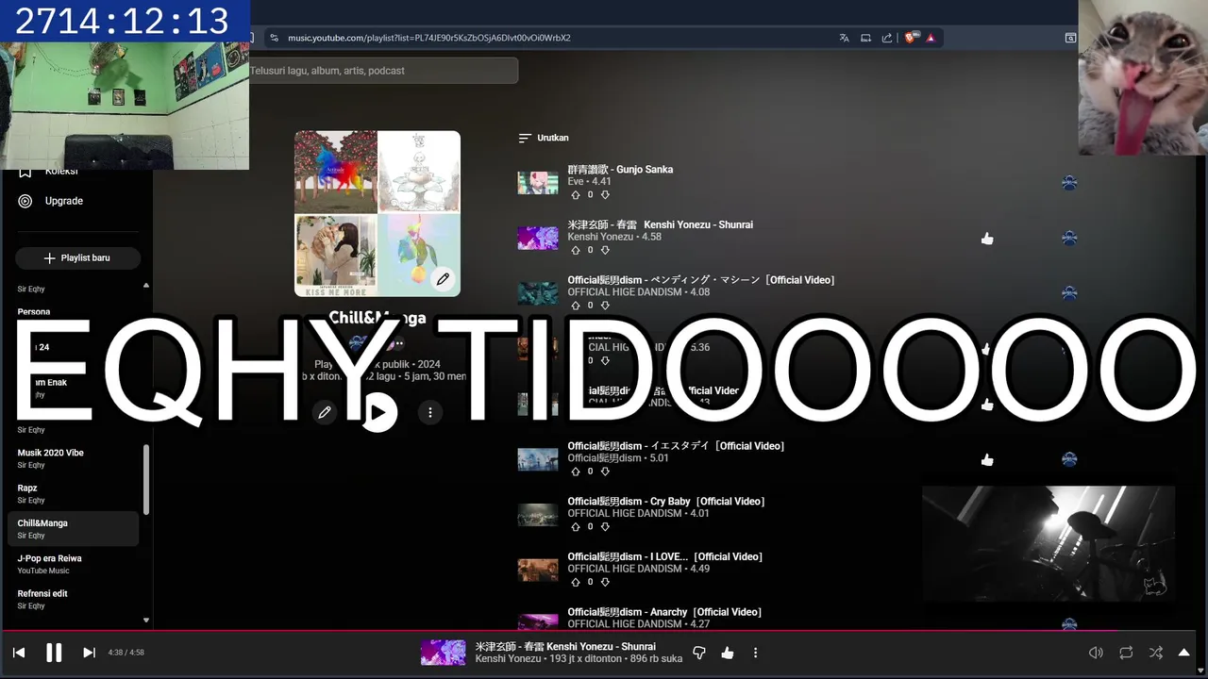Upvote the ペンディング・マシーン track

pyautogui.click(x=576, y=306)
